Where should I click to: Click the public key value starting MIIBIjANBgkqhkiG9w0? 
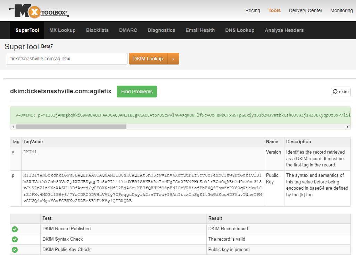pos(143,188)
